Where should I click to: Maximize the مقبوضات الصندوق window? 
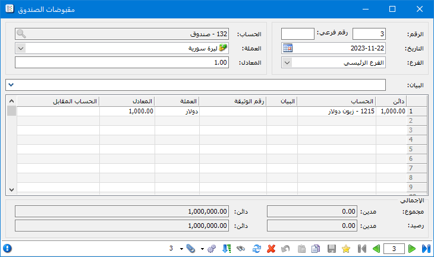[392, 9]
